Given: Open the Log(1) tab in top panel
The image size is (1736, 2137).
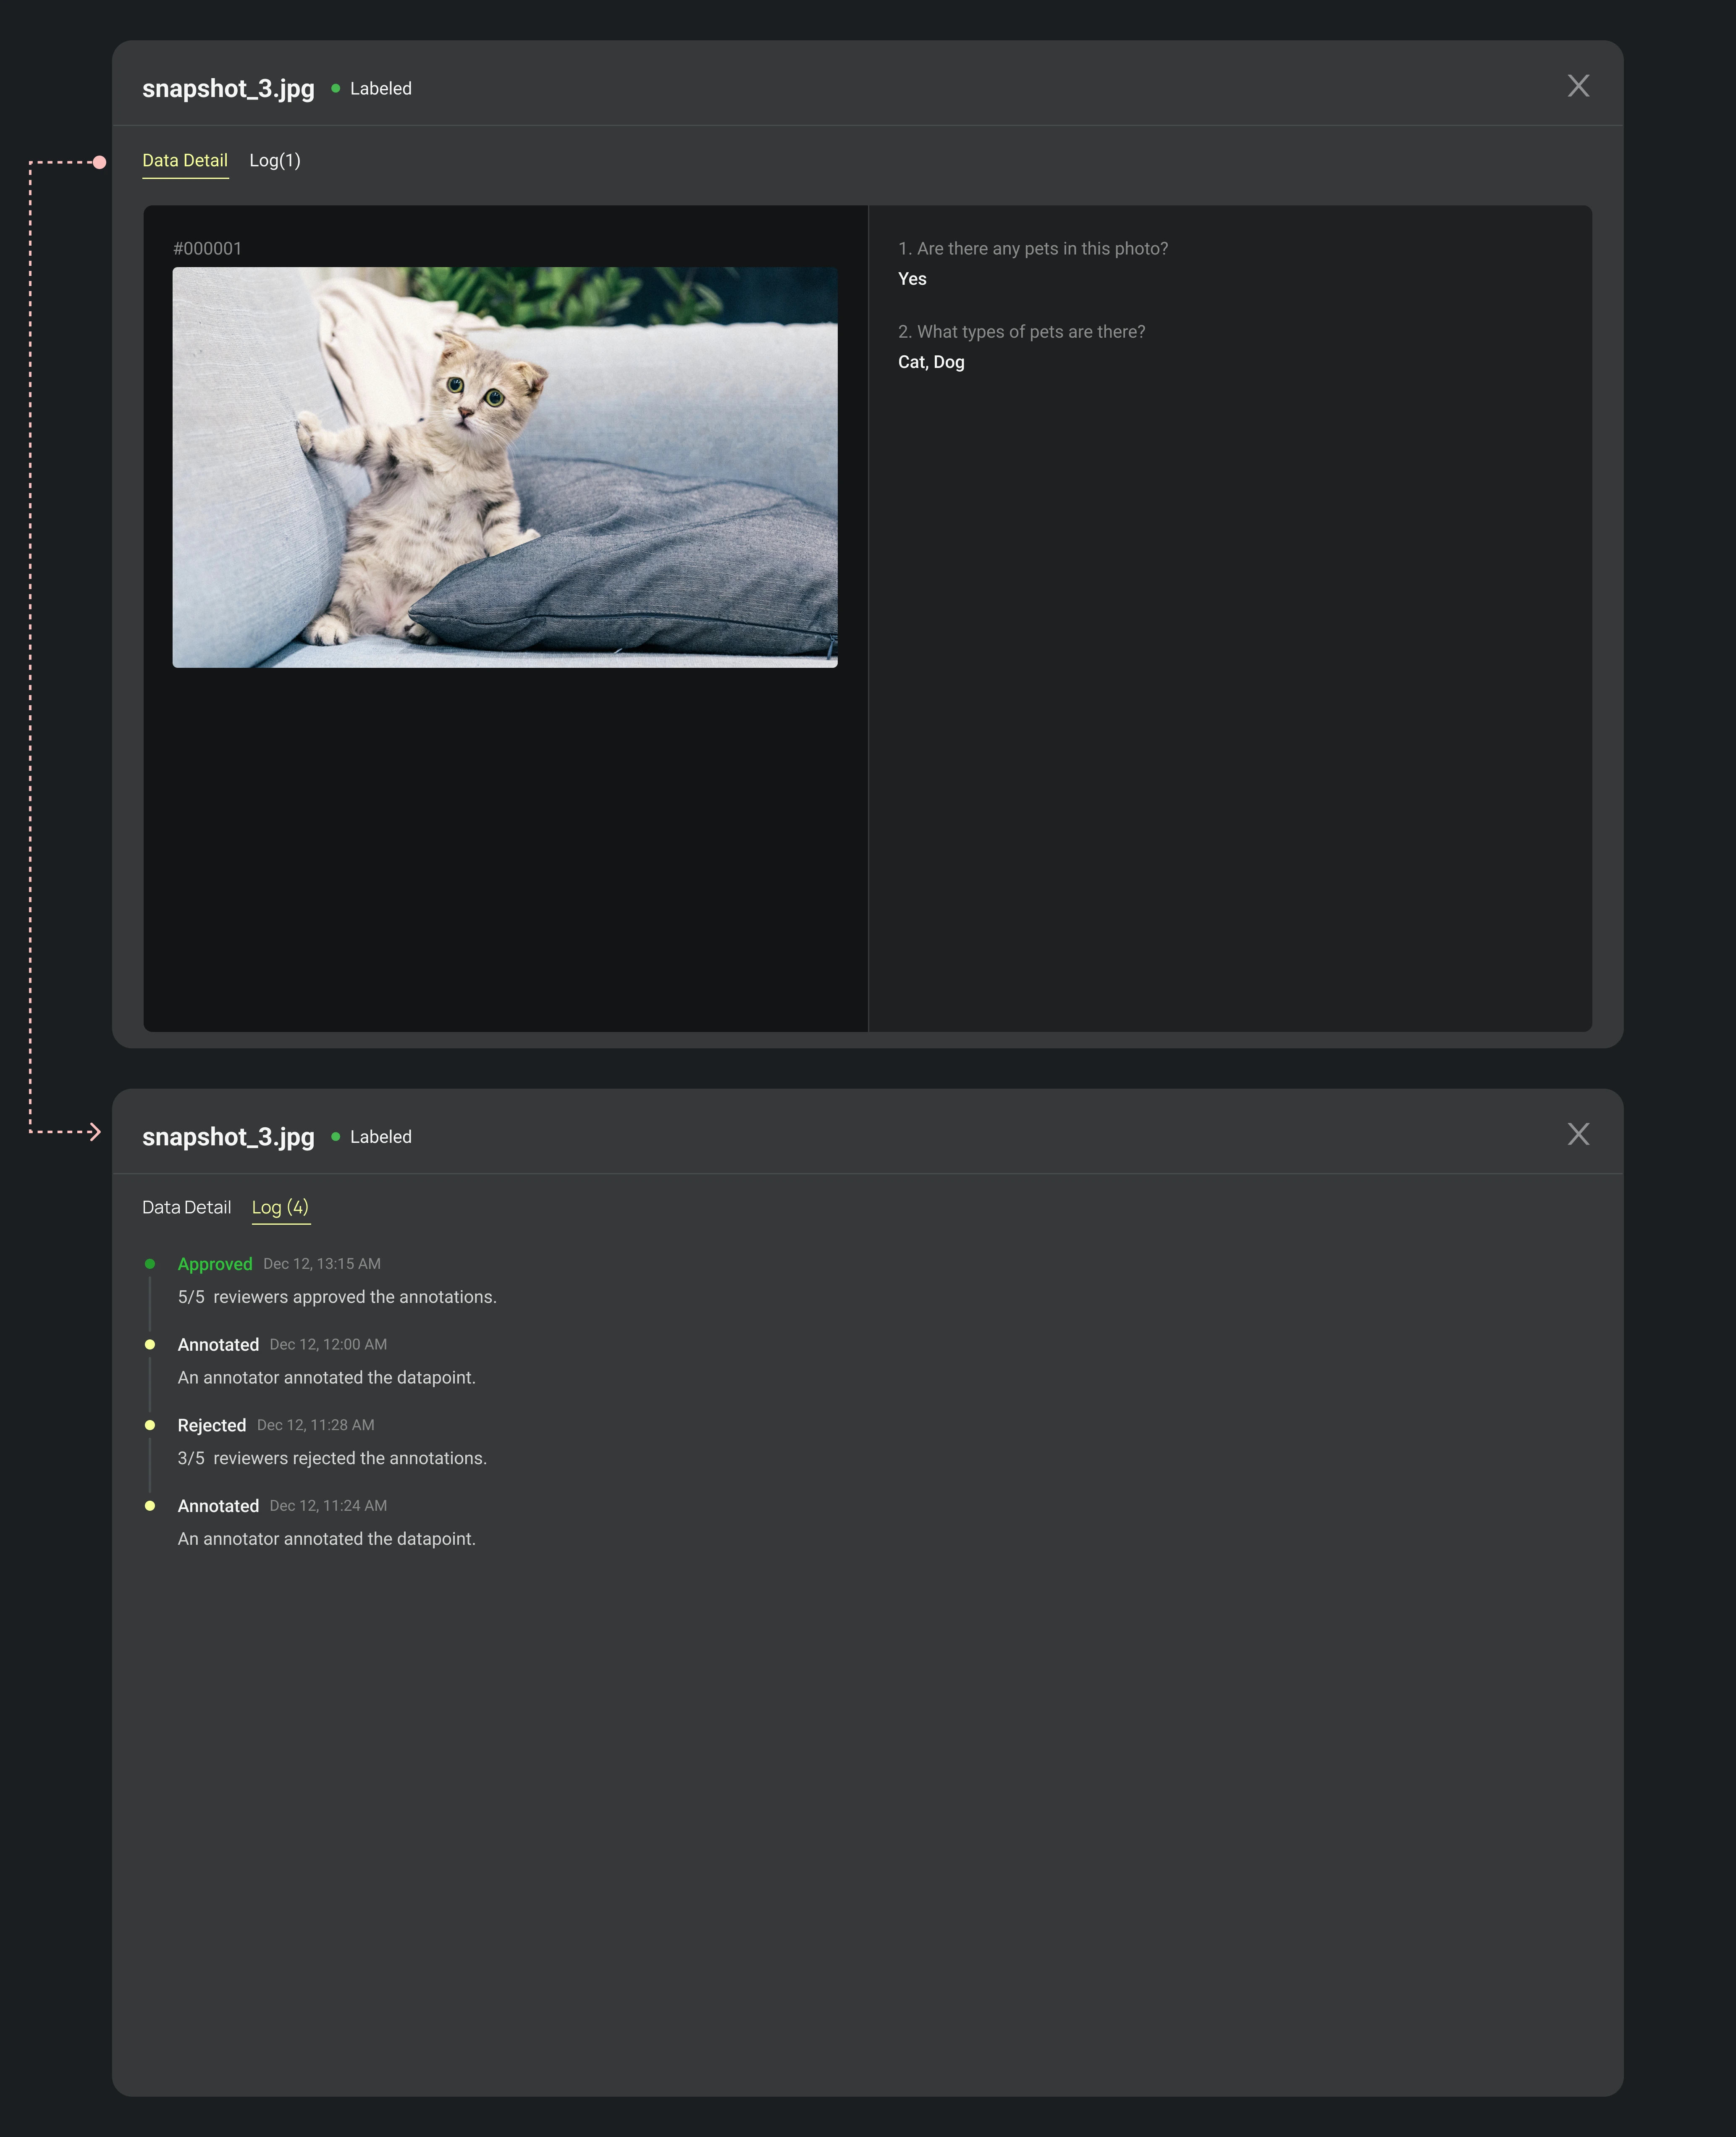Looking at the screenshot, I should click(275, 160).
